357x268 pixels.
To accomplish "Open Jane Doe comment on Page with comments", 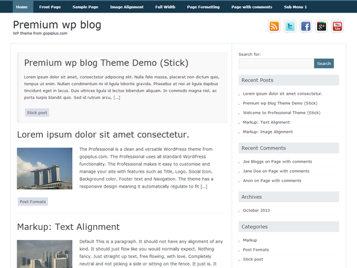I will click(x=276, y=171).
